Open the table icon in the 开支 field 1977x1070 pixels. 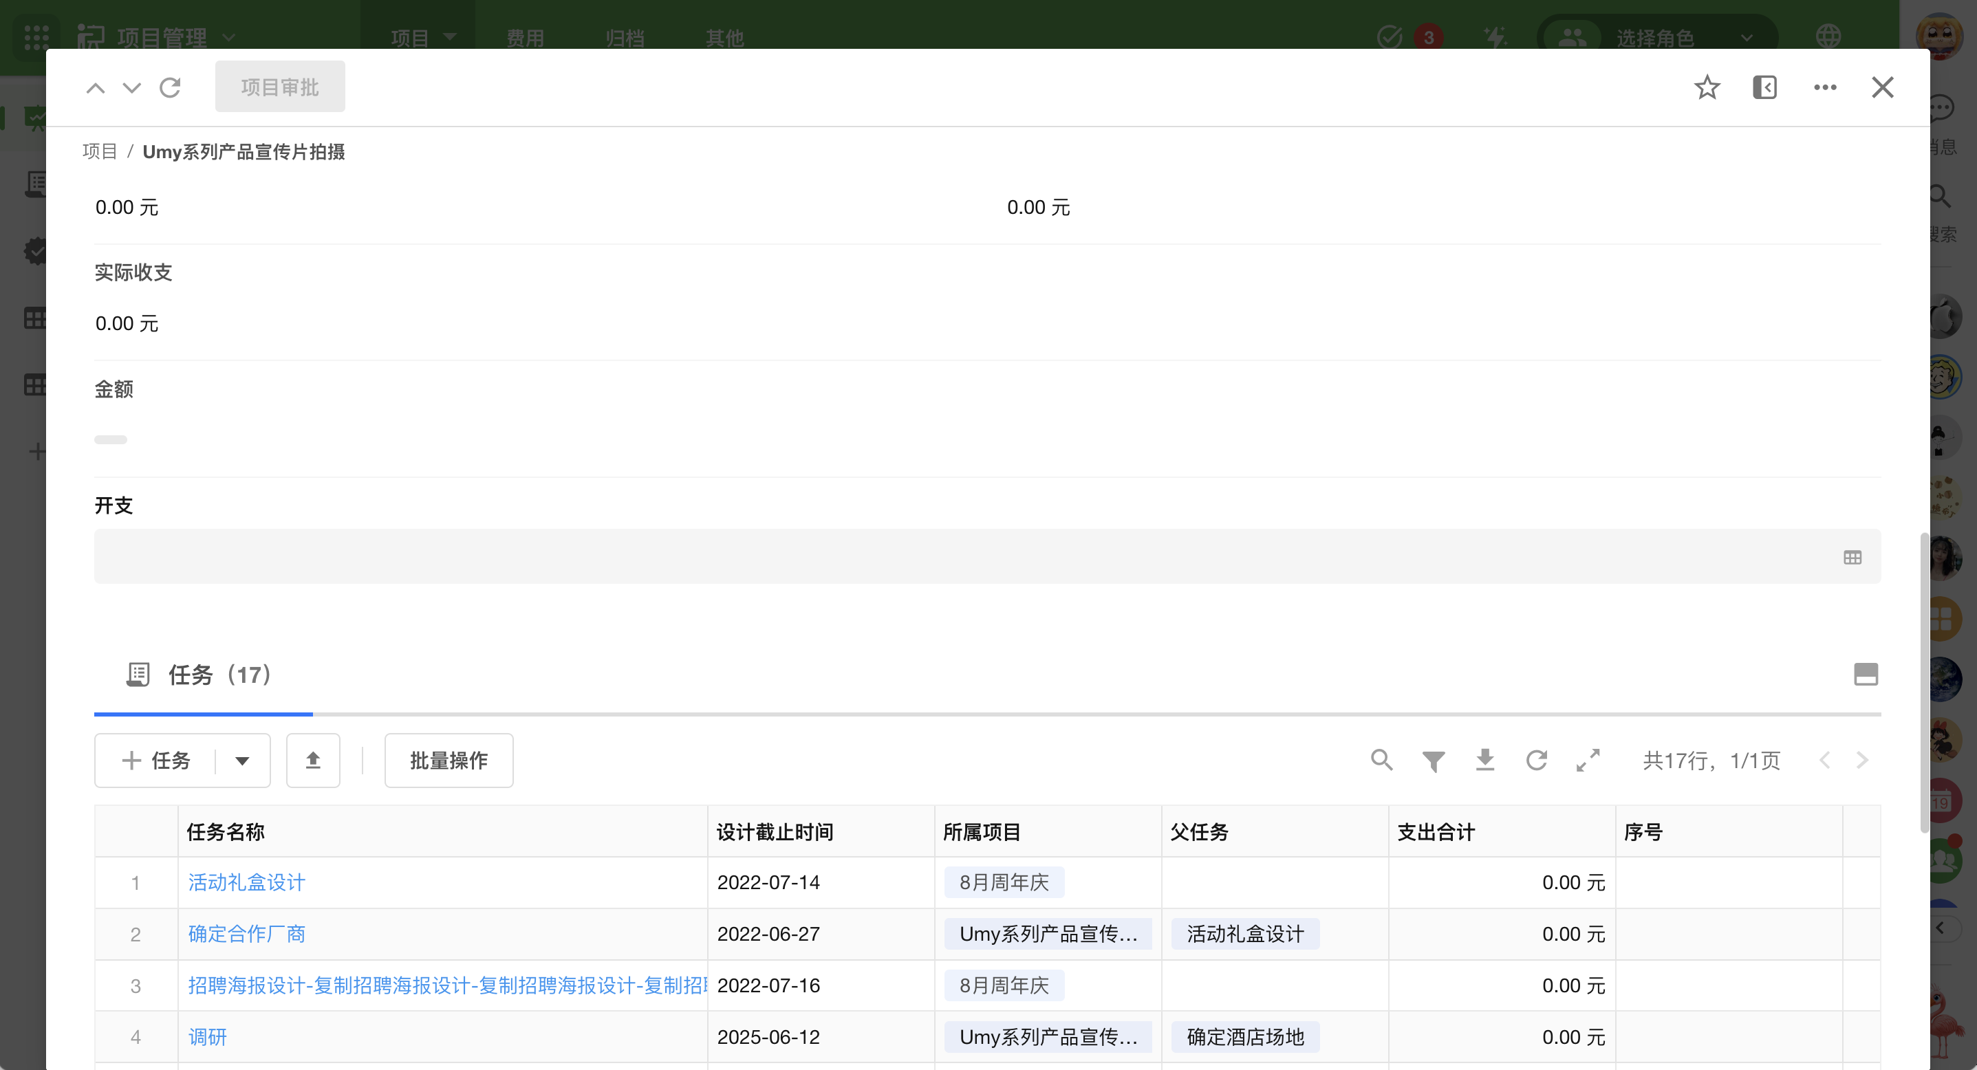coord(1852,558)
